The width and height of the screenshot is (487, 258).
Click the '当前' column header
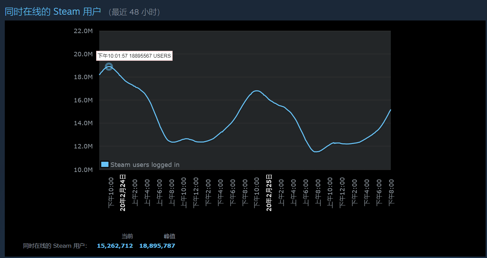[x=127, y=236]
